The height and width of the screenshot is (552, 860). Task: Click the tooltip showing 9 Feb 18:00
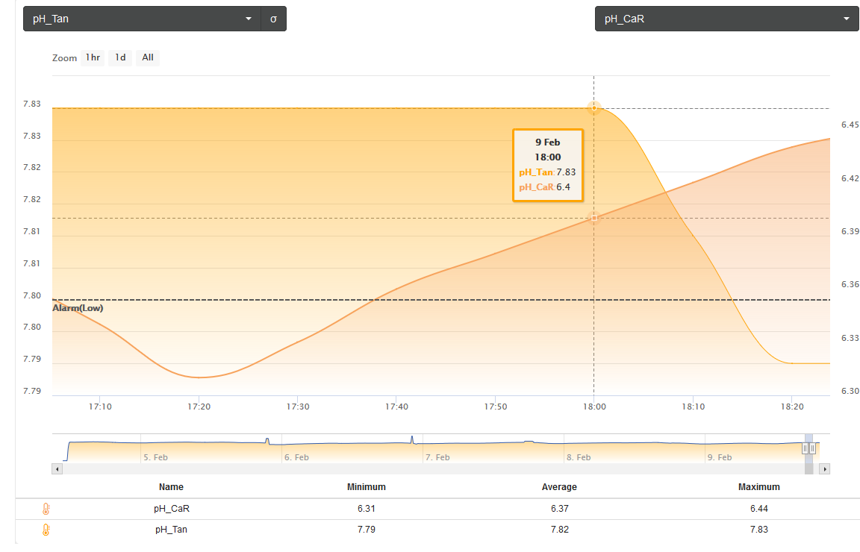(x=548, y=166)
